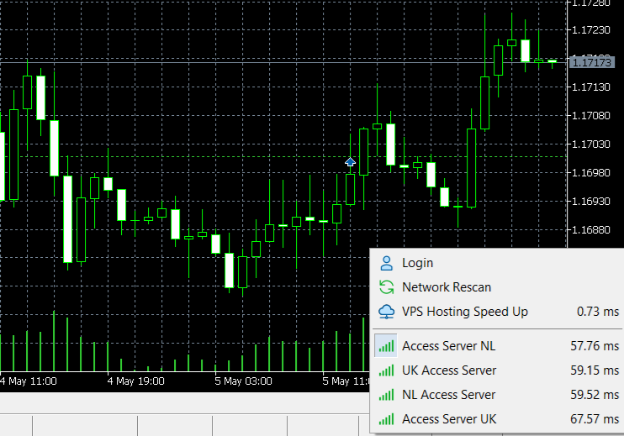Click the 57.76 ms ping value
624x436 pixels.
tap(595, 346)
